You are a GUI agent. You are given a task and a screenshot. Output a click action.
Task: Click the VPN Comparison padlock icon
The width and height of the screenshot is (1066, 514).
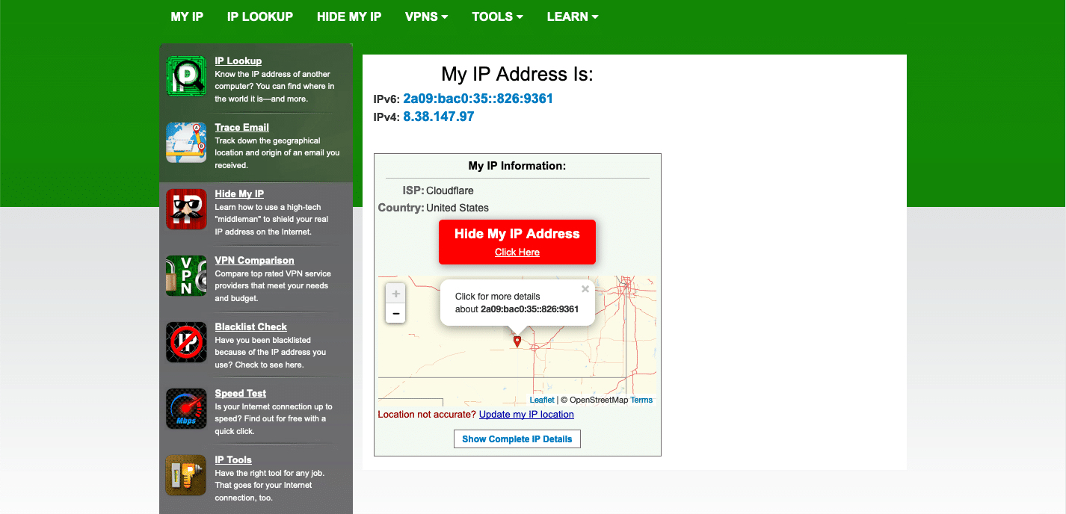[x=186, y=276]
